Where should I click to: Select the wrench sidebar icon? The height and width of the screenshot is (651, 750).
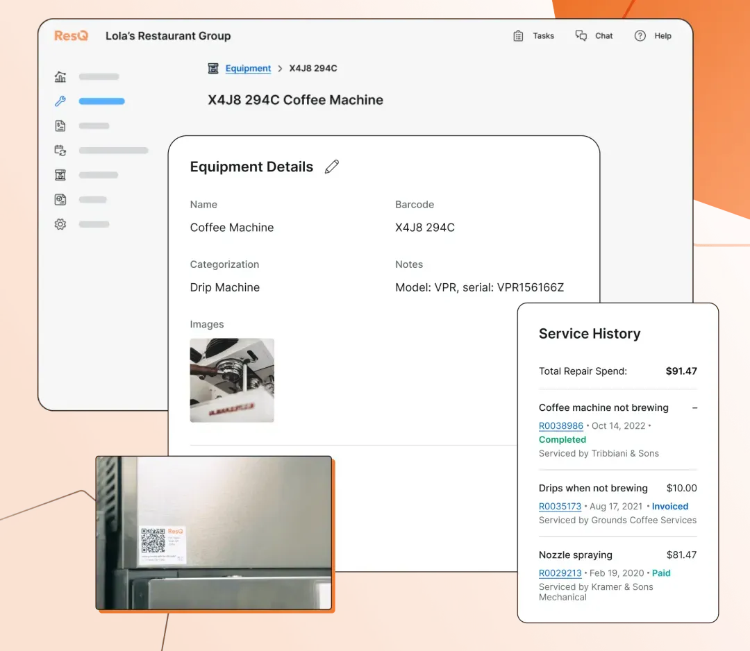pos(60,101)
